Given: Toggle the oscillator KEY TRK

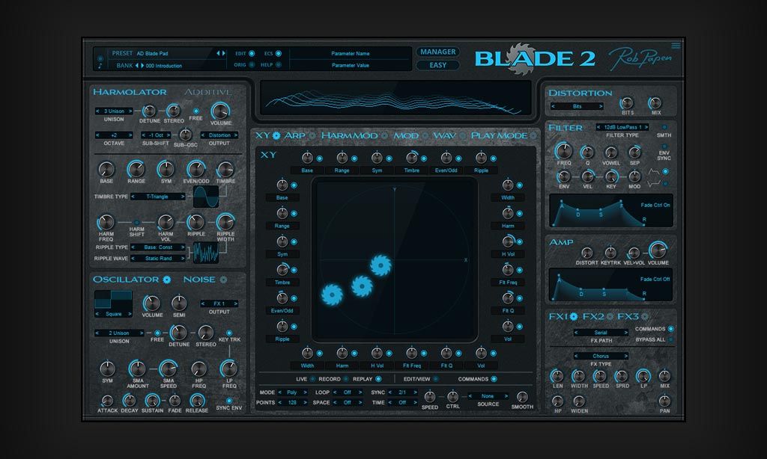Looking at the screenshot, I should (229, 333).
